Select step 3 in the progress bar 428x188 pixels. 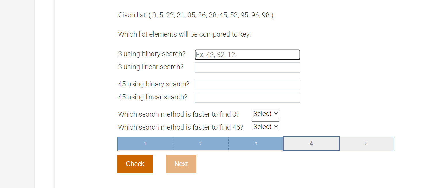tap(256, 143)
